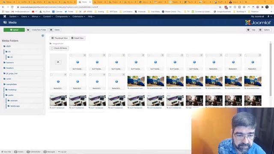Open the Content dropdown menu

[x=48, y=16]
